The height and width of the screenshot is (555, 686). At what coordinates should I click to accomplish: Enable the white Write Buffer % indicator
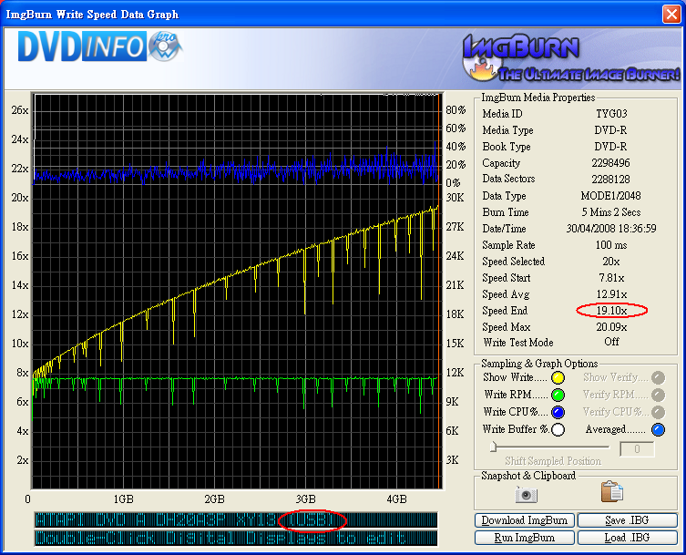click(558, 429)
